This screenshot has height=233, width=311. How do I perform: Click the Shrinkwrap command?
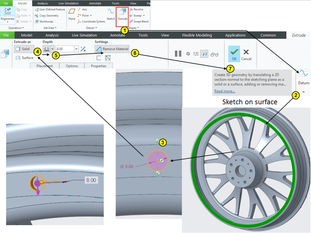[x=46, y=22]
